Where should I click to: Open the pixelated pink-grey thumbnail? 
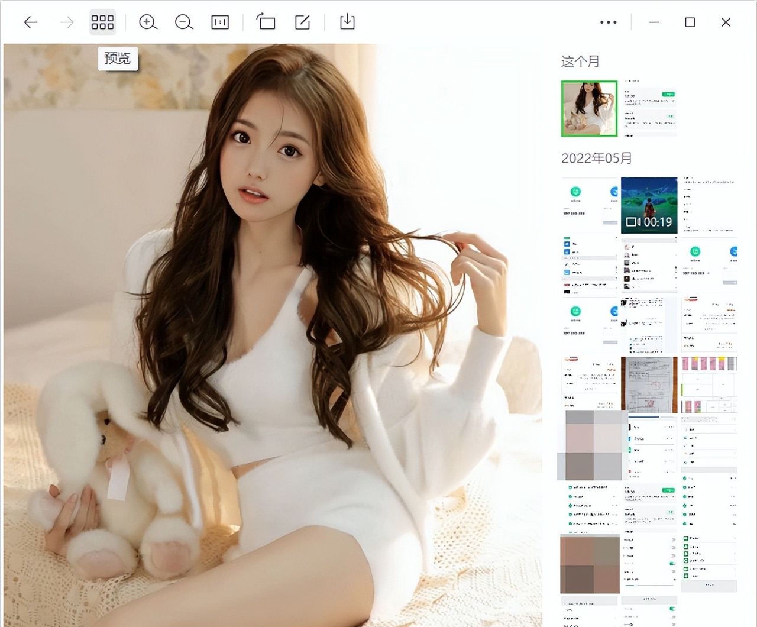coord(593,445)
